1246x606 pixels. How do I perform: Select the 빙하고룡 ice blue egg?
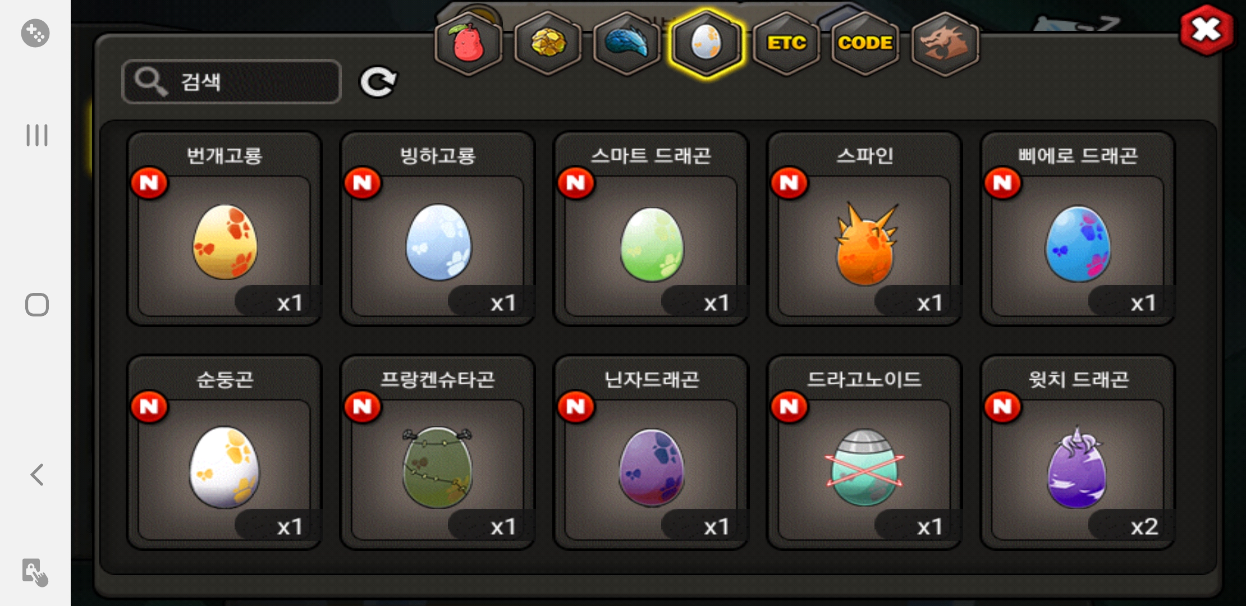[x=438, y=229]
